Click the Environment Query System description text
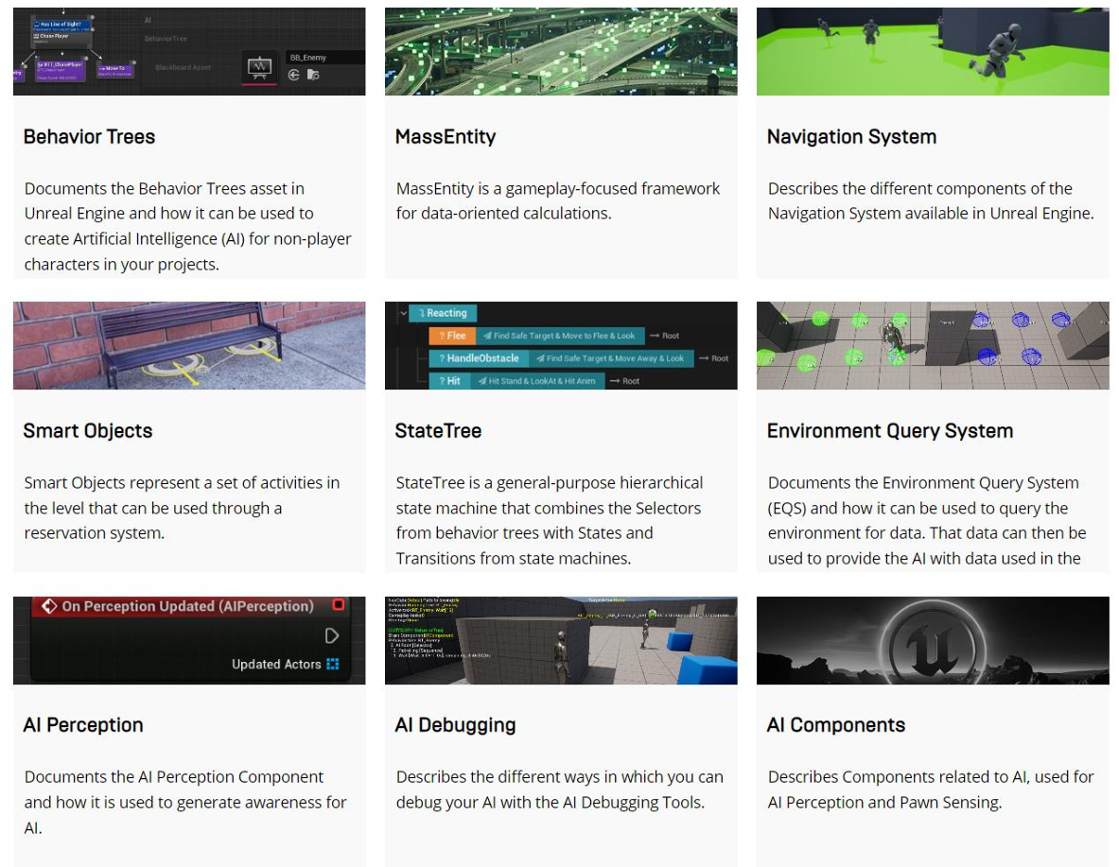The width and height of the screenshot is (1119, 867). 927,520
